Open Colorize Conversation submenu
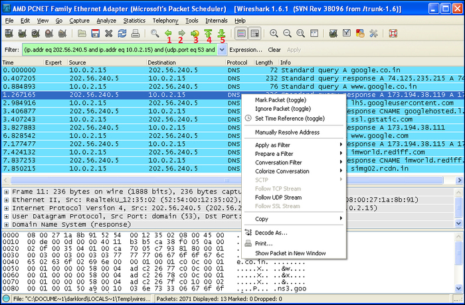465x305 pixels. (294, 171)
